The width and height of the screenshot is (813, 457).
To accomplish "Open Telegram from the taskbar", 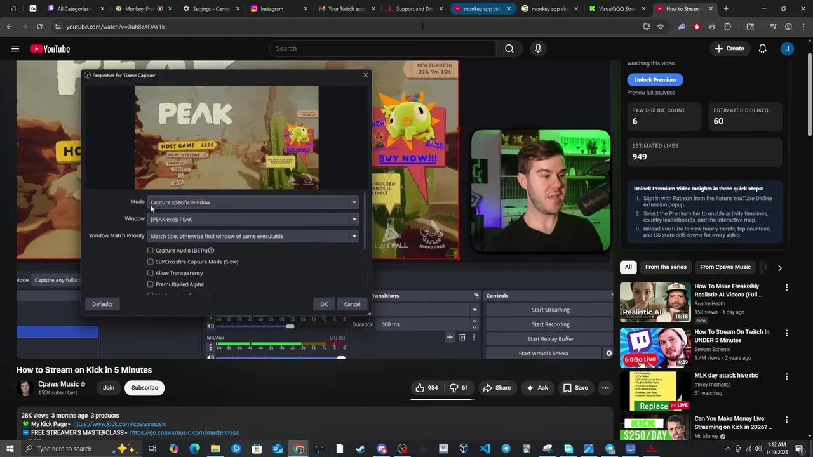I will [x=506, y=449].
